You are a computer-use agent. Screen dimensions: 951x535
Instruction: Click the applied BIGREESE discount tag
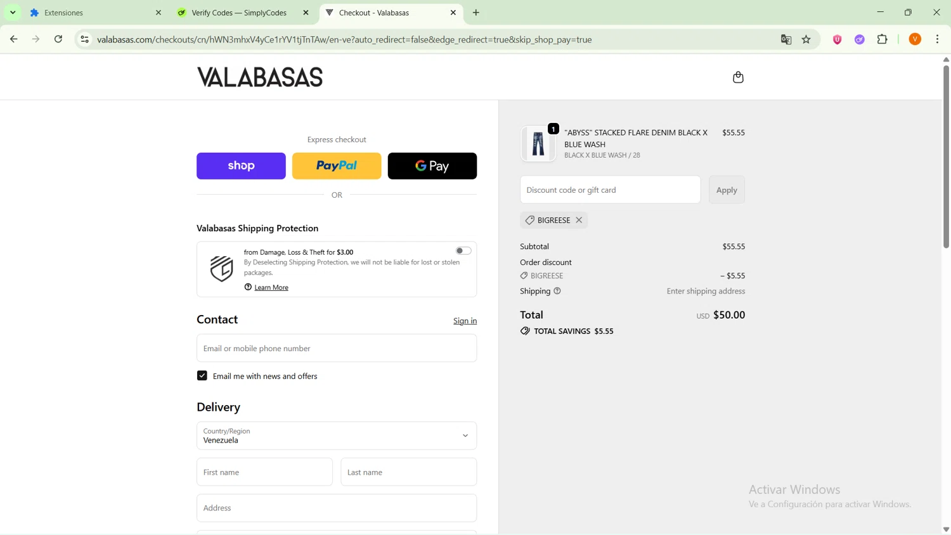pyautogui.click(x=553, y=220)
